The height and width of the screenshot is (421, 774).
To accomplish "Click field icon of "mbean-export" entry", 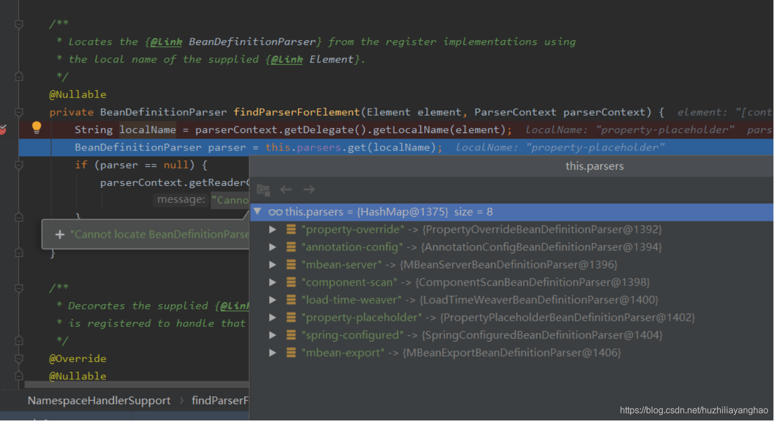I will [291, 352].
